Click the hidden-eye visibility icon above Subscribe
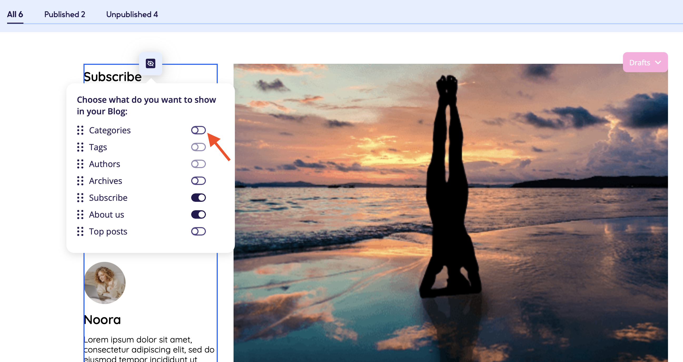 pos(151,63)
